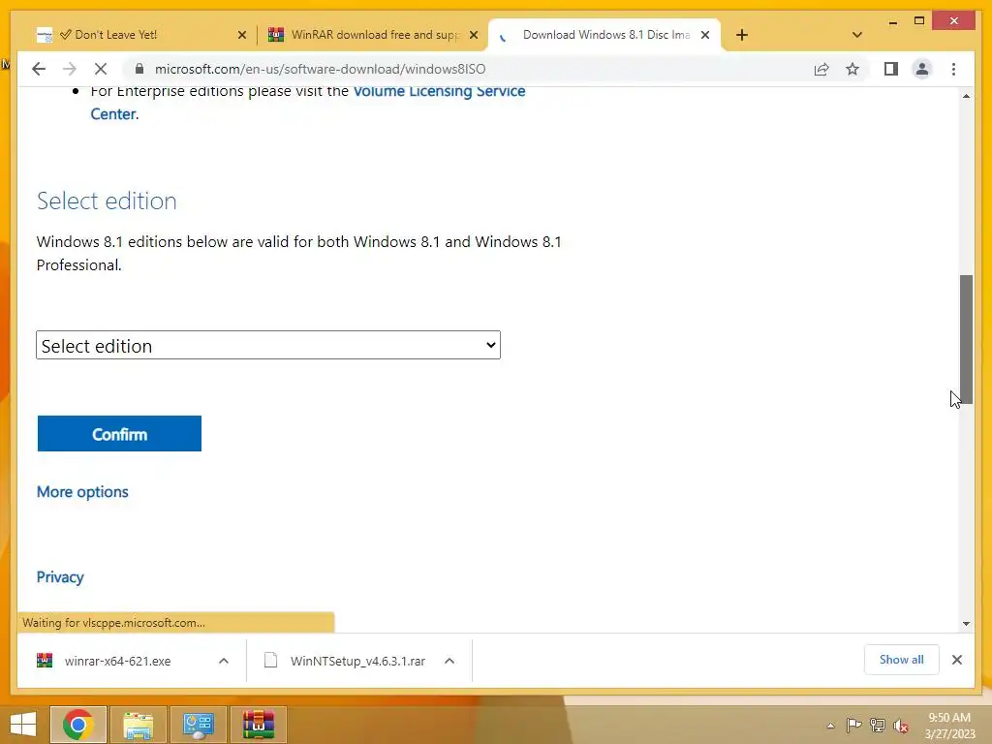Image resolution: width=992 pixels, height=744 pixels.
Task: Open a new tab
Action: coord(742,35)
